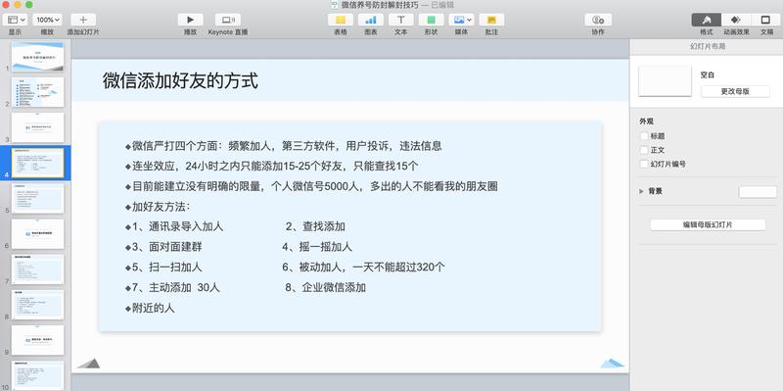Select slide 6 thumbnail in navigator
Screen dimensions: 783x391
(37, 233)
